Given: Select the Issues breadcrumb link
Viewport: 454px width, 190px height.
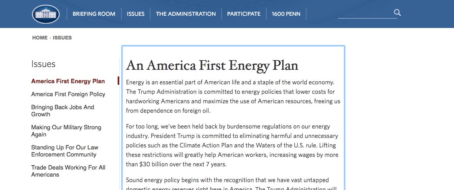Looking at the screenshot, I should (x=62, y=37).
